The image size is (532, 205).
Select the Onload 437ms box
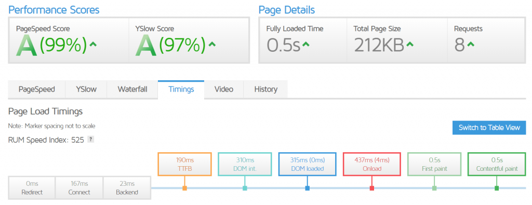point(372,164)
